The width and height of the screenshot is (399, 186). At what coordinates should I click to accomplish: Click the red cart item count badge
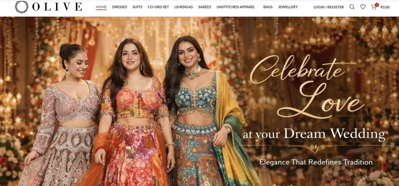coord(377,5)
